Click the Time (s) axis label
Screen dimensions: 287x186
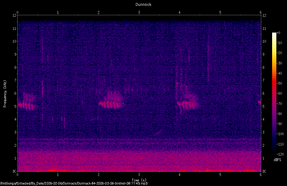pos(139,180)
